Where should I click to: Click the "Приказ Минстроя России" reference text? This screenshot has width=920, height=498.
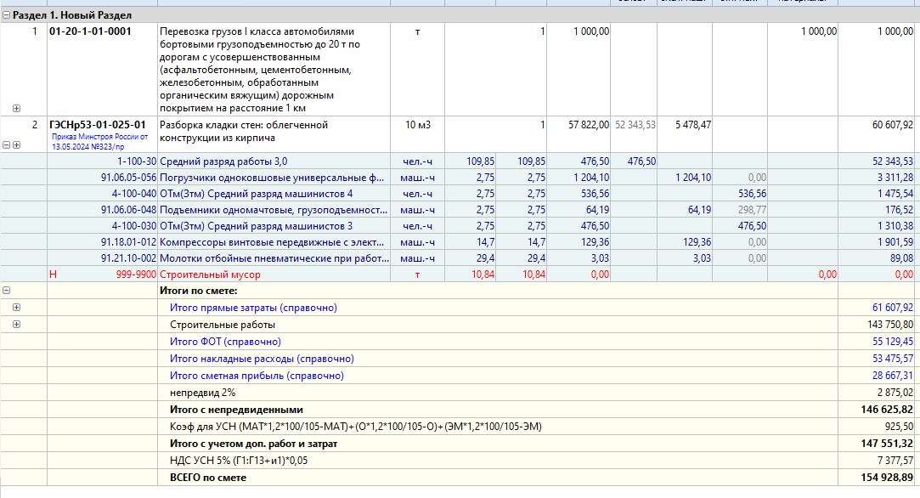point(99,140)
